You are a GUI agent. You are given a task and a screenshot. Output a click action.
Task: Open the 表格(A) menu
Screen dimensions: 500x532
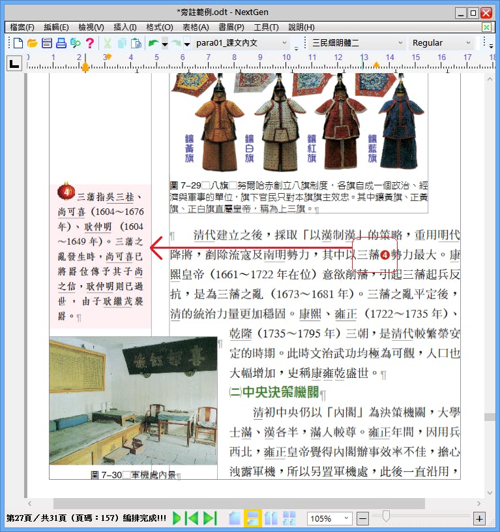point(196,27)
